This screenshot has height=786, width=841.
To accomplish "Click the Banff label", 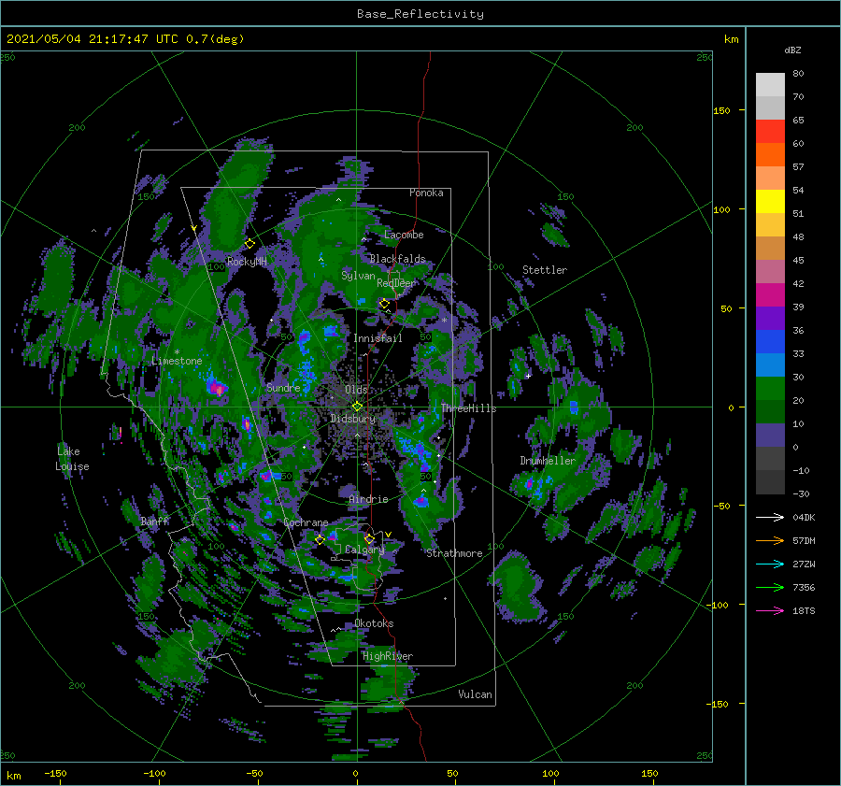I will point(154,522).
